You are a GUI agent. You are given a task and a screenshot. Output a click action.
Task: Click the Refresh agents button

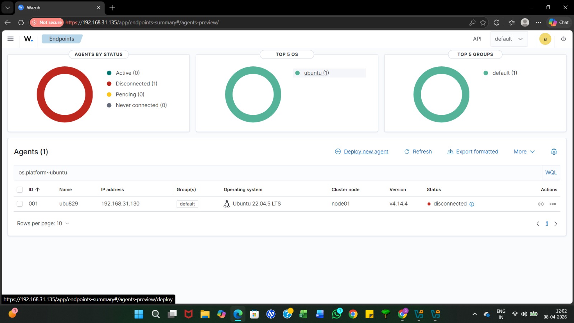[x=418, y=151]
